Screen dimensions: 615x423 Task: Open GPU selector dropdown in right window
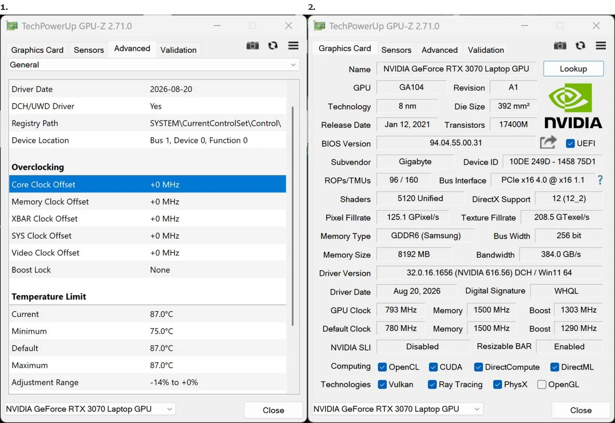click(397, 409)
